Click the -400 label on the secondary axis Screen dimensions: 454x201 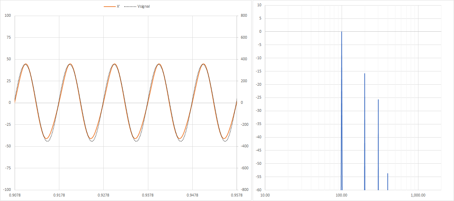pos(244,146)
